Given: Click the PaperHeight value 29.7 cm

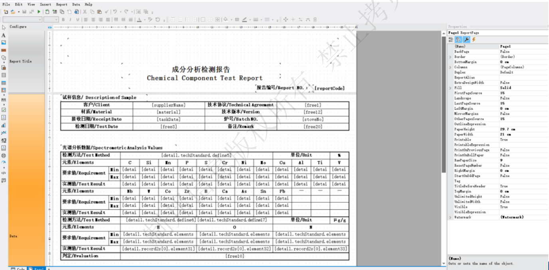Looking at the screenshot, I should (523, 129).
